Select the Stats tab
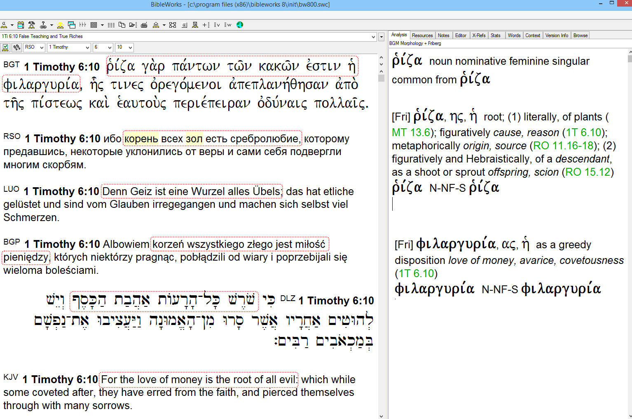The height and width of the screenshot is (419, 632). click(x=496, y=35)
